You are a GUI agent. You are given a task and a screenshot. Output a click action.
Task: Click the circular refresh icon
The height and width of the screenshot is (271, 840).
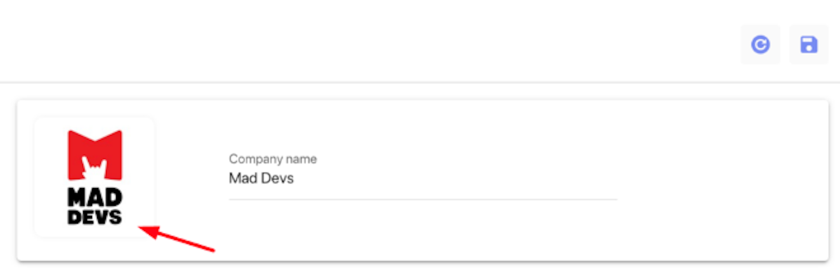[x=760, y=45]
